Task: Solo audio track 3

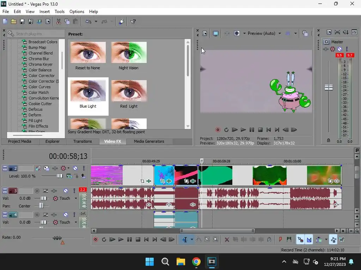Action: [74, 191]
